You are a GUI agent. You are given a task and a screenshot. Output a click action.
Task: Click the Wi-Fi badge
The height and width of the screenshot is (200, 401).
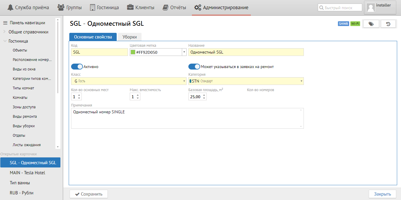coord(355,24)
